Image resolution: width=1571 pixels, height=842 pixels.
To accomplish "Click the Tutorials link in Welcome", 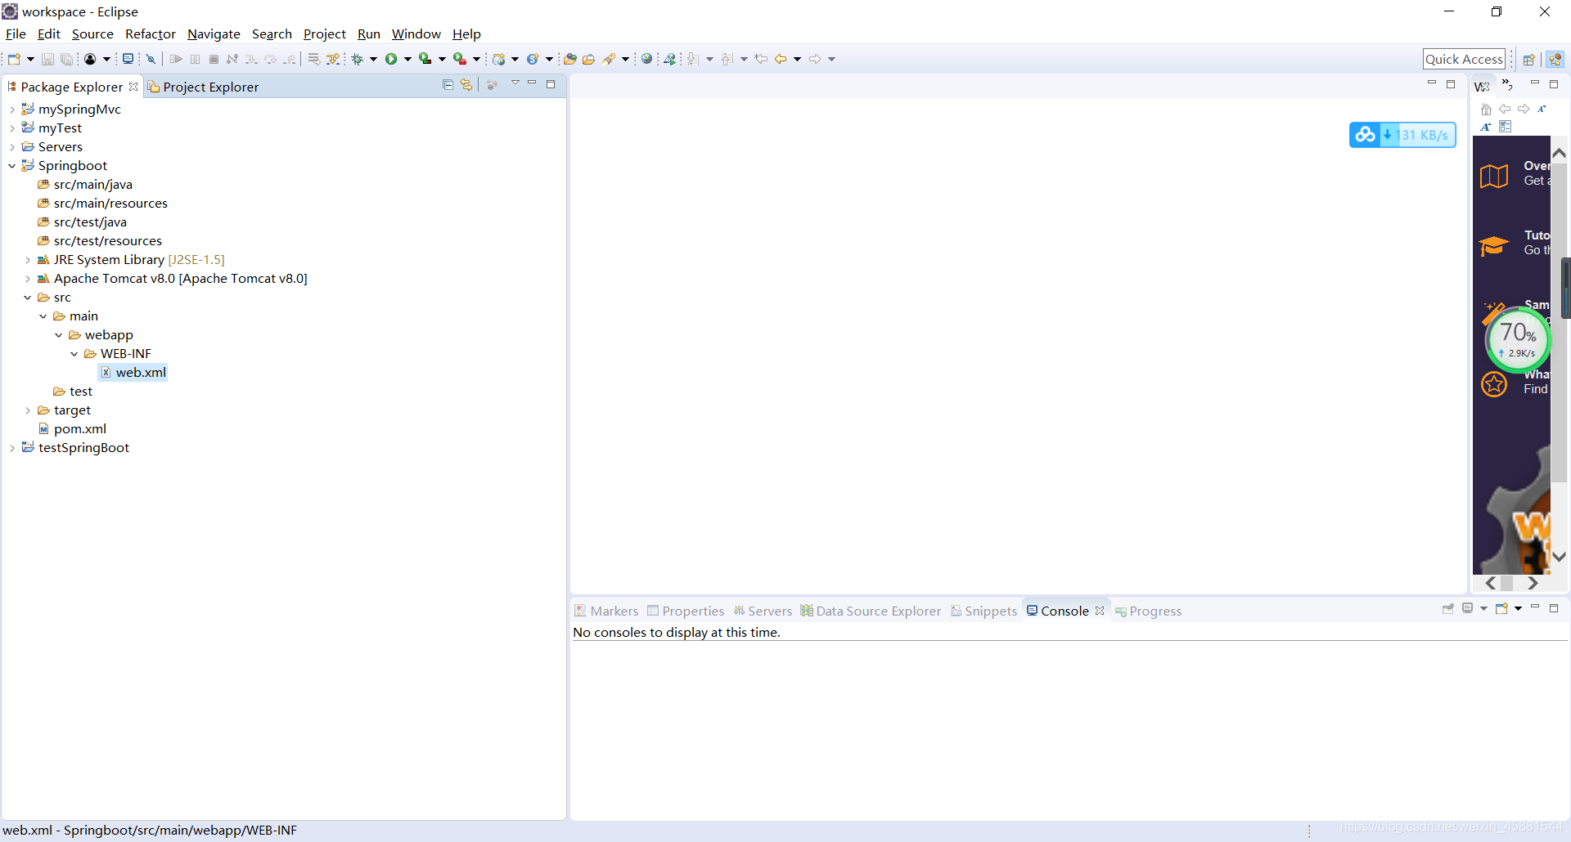I will (x=1515, y=243).
